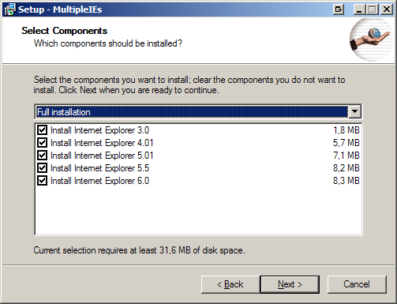Select the 8,2 MB size text
This screenshot has width=397, height=304.
(x=346, y=168)
